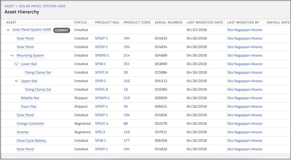This screenshot has width=291, height=160.
Task: Open product code 39
Action: [126, 106]
